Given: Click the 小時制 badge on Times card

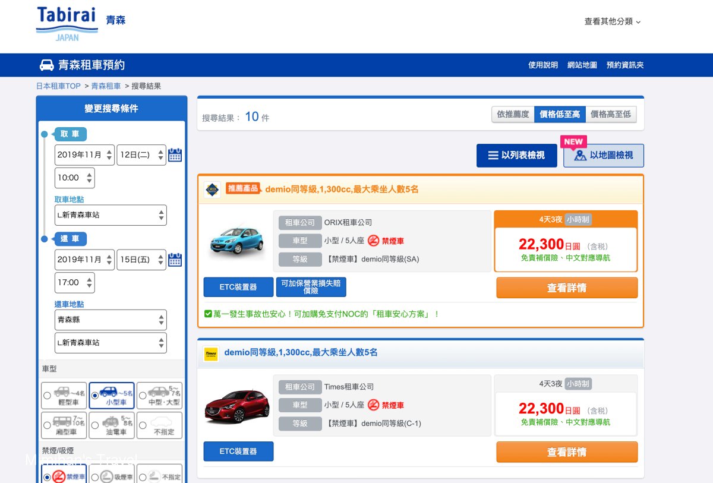Looking at the screenshot, I should [578, 384].
